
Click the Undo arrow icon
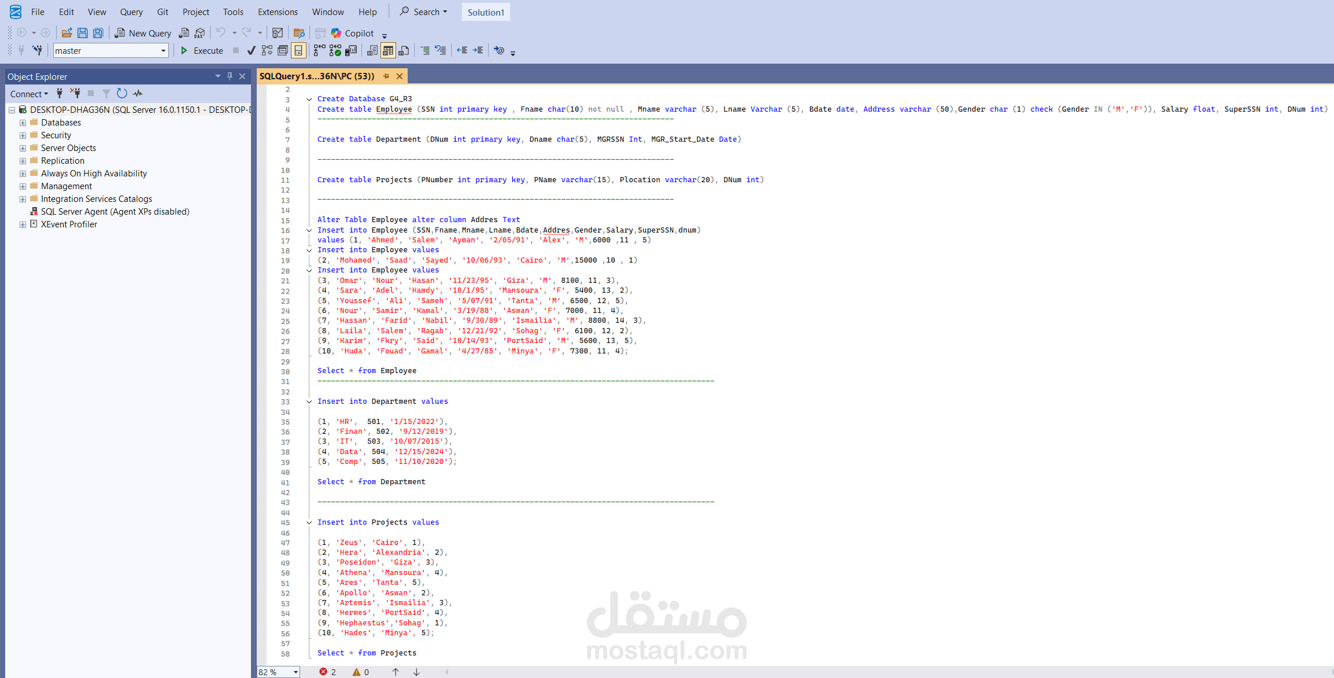click(x=221, y=33)
